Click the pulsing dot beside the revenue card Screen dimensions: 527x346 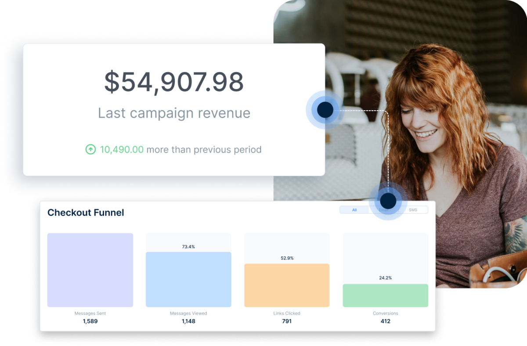tap(325, 110)
